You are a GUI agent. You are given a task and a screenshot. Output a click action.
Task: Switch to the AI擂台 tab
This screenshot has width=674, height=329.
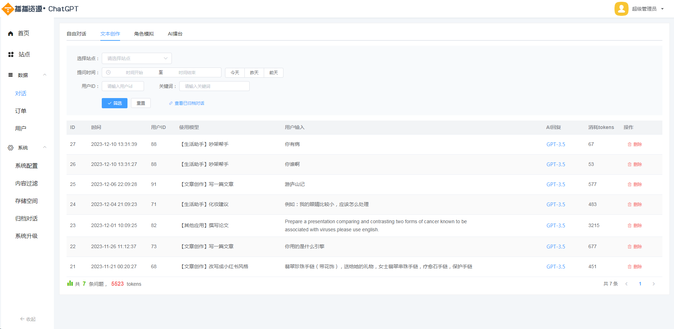coord(175,34)
